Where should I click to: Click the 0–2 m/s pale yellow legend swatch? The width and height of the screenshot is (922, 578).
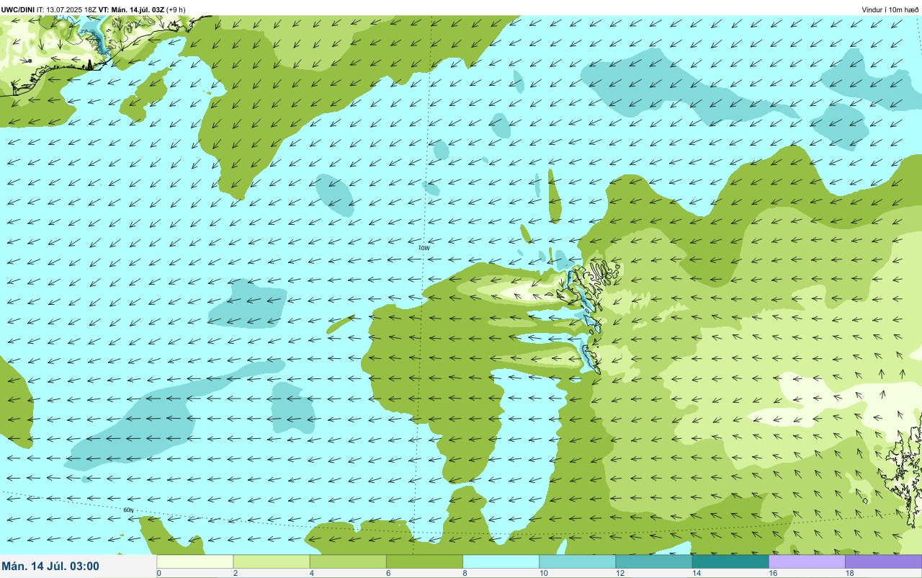tap(195, 561)
